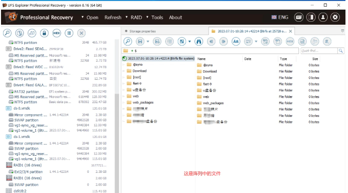This screenshot has height=193, width=348.
Task: Click the save floppy disk icon in file toolbar
Action: pyautogui.click(x=140, y=41)
